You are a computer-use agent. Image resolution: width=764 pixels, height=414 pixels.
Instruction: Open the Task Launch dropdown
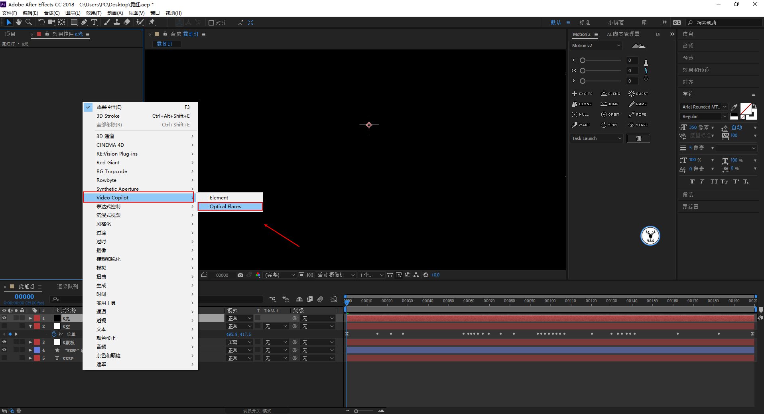(597, 138)
